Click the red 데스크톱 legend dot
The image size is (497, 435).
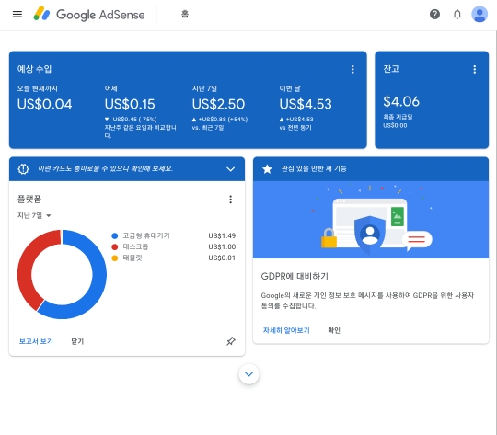point(115,246)
